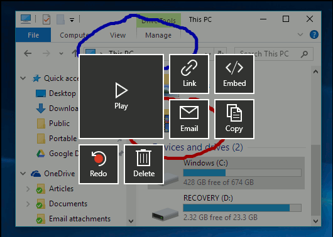
Task: Collapse the OneDrive tree node
Action: [23, 174]
